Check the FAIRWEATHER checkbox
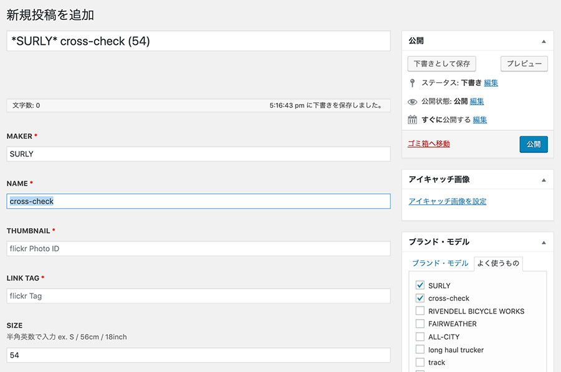This screenshot has width=561, height=372. pos(420,323)
